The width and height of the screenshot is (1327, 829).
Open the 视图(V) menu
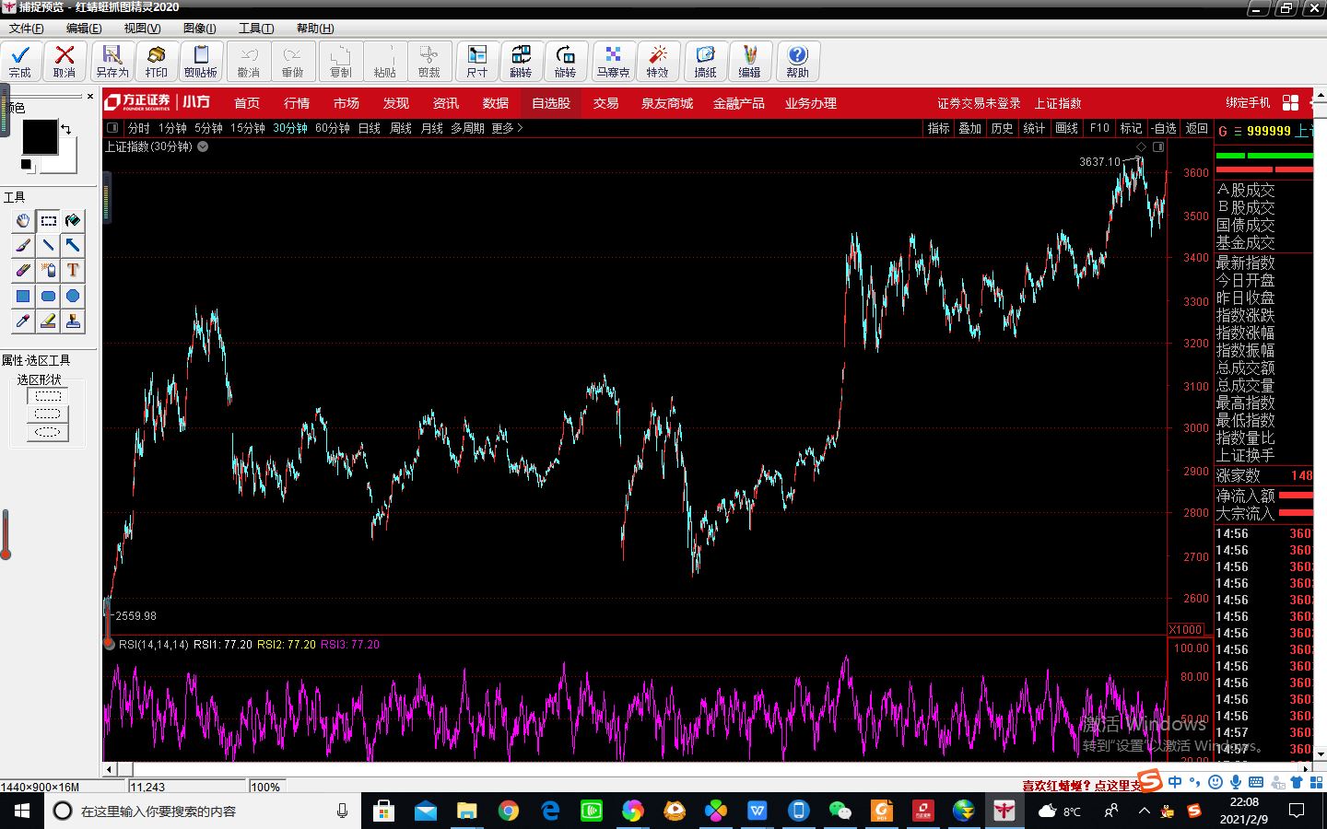[142, 29]
